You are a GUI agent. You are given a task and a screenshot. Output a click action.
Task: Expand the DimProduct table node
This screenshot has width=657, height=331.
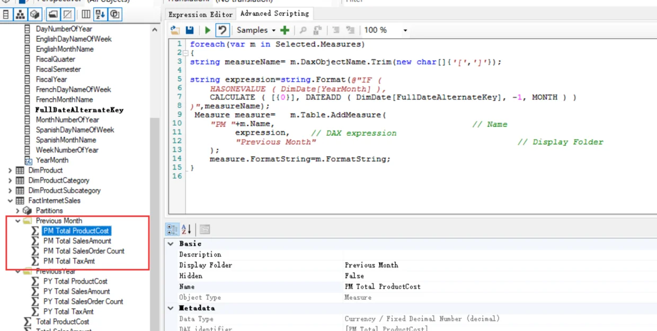(x=10, y=170)
